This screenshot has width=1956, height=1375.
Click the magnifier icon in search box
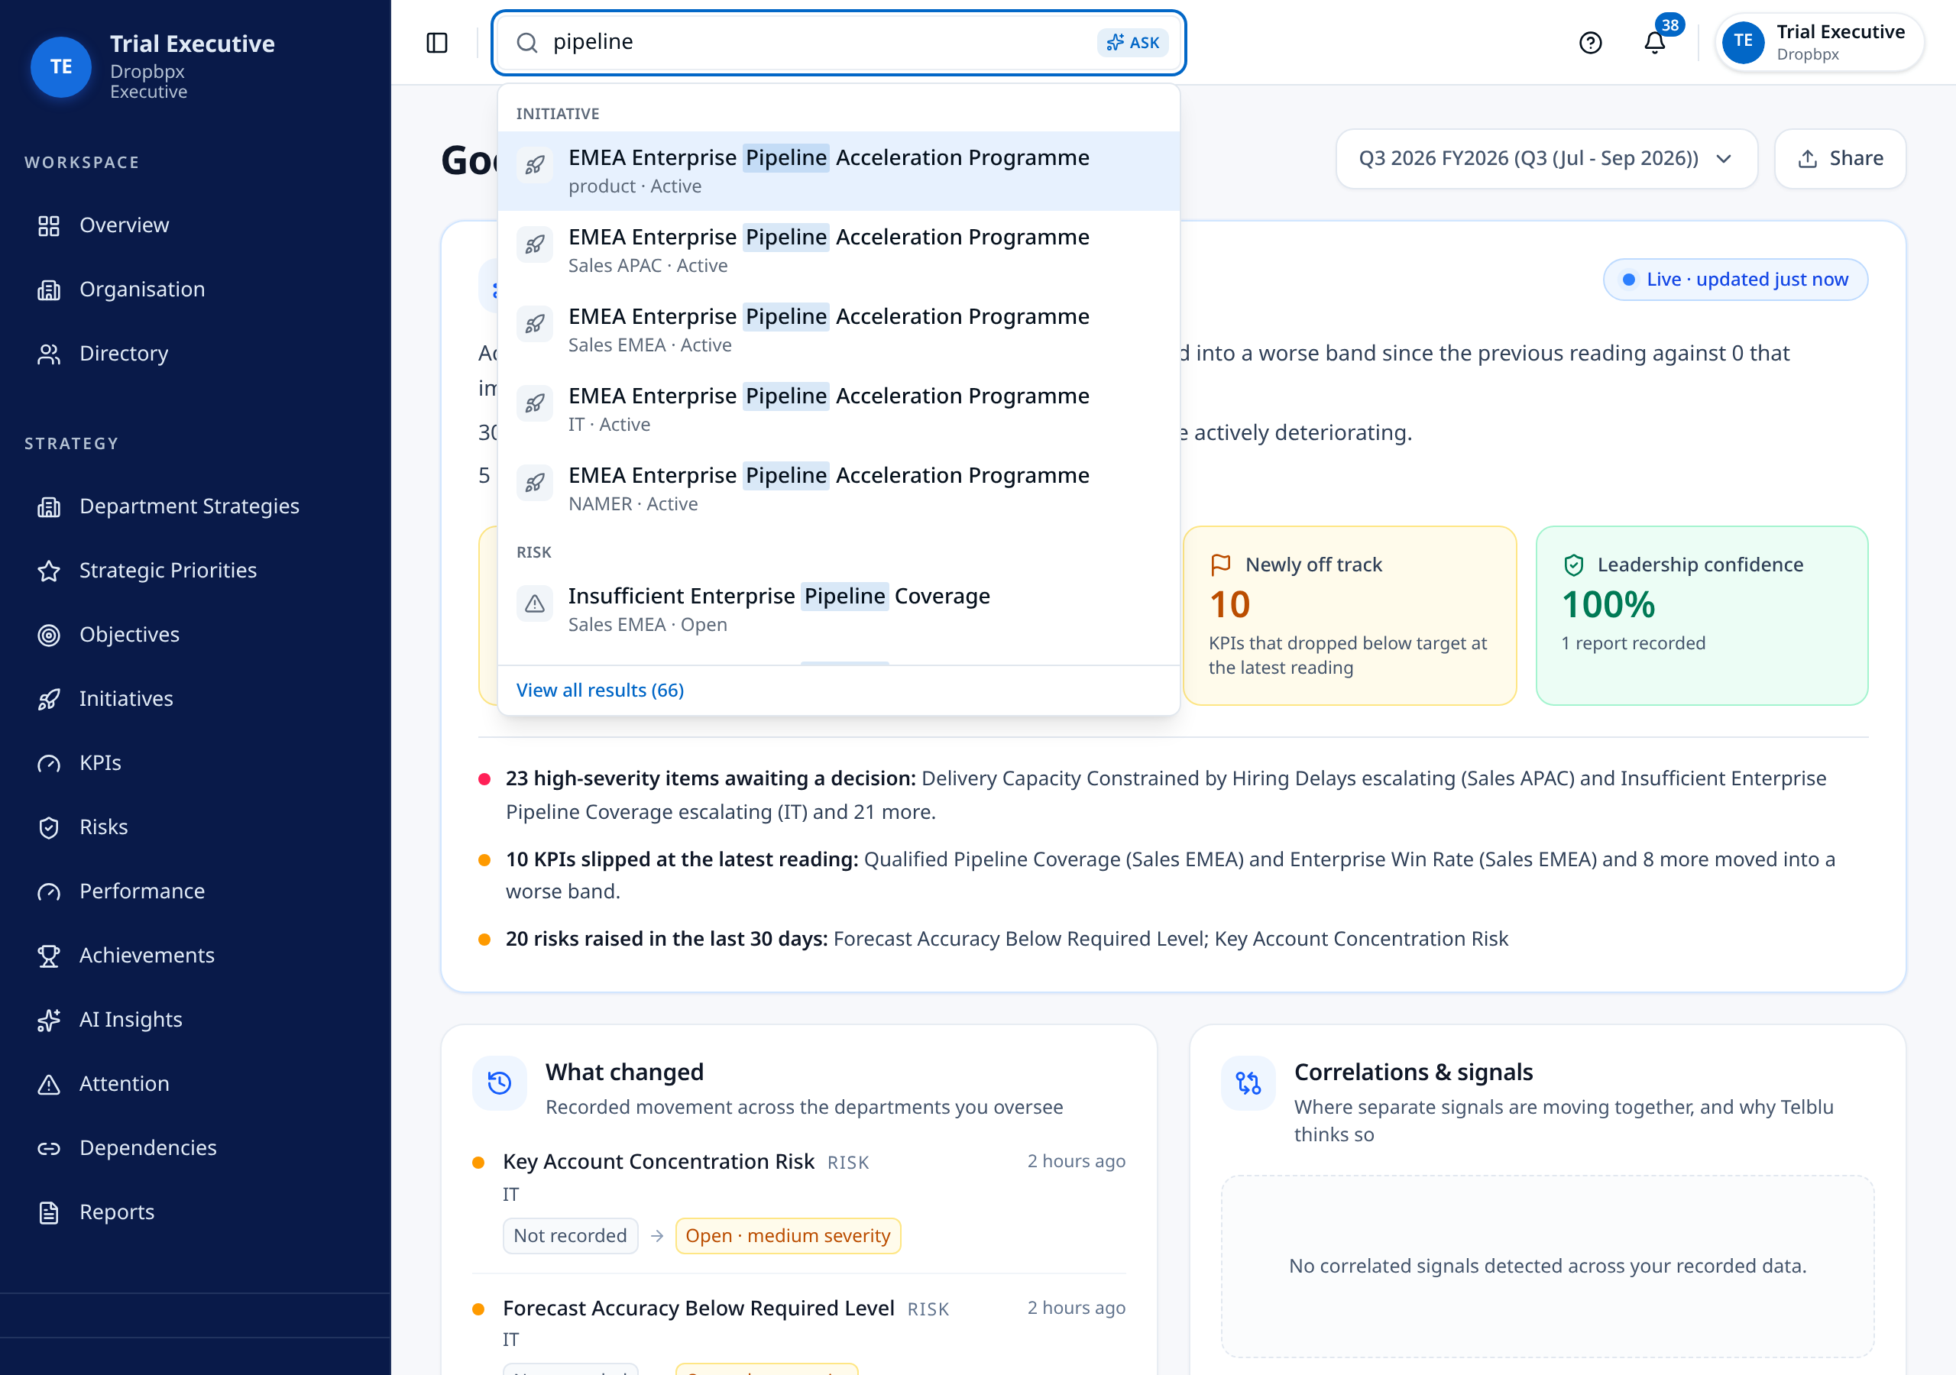[x=527, y=43]
